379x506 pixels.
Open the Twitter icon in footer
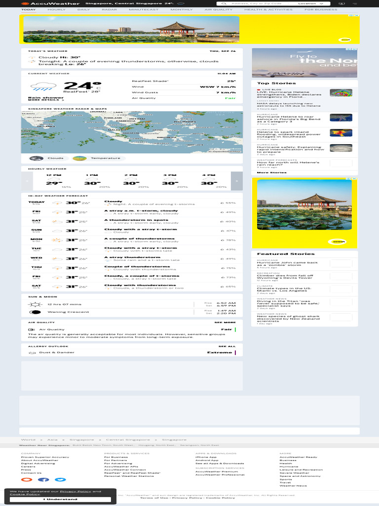tap(60, 479)
